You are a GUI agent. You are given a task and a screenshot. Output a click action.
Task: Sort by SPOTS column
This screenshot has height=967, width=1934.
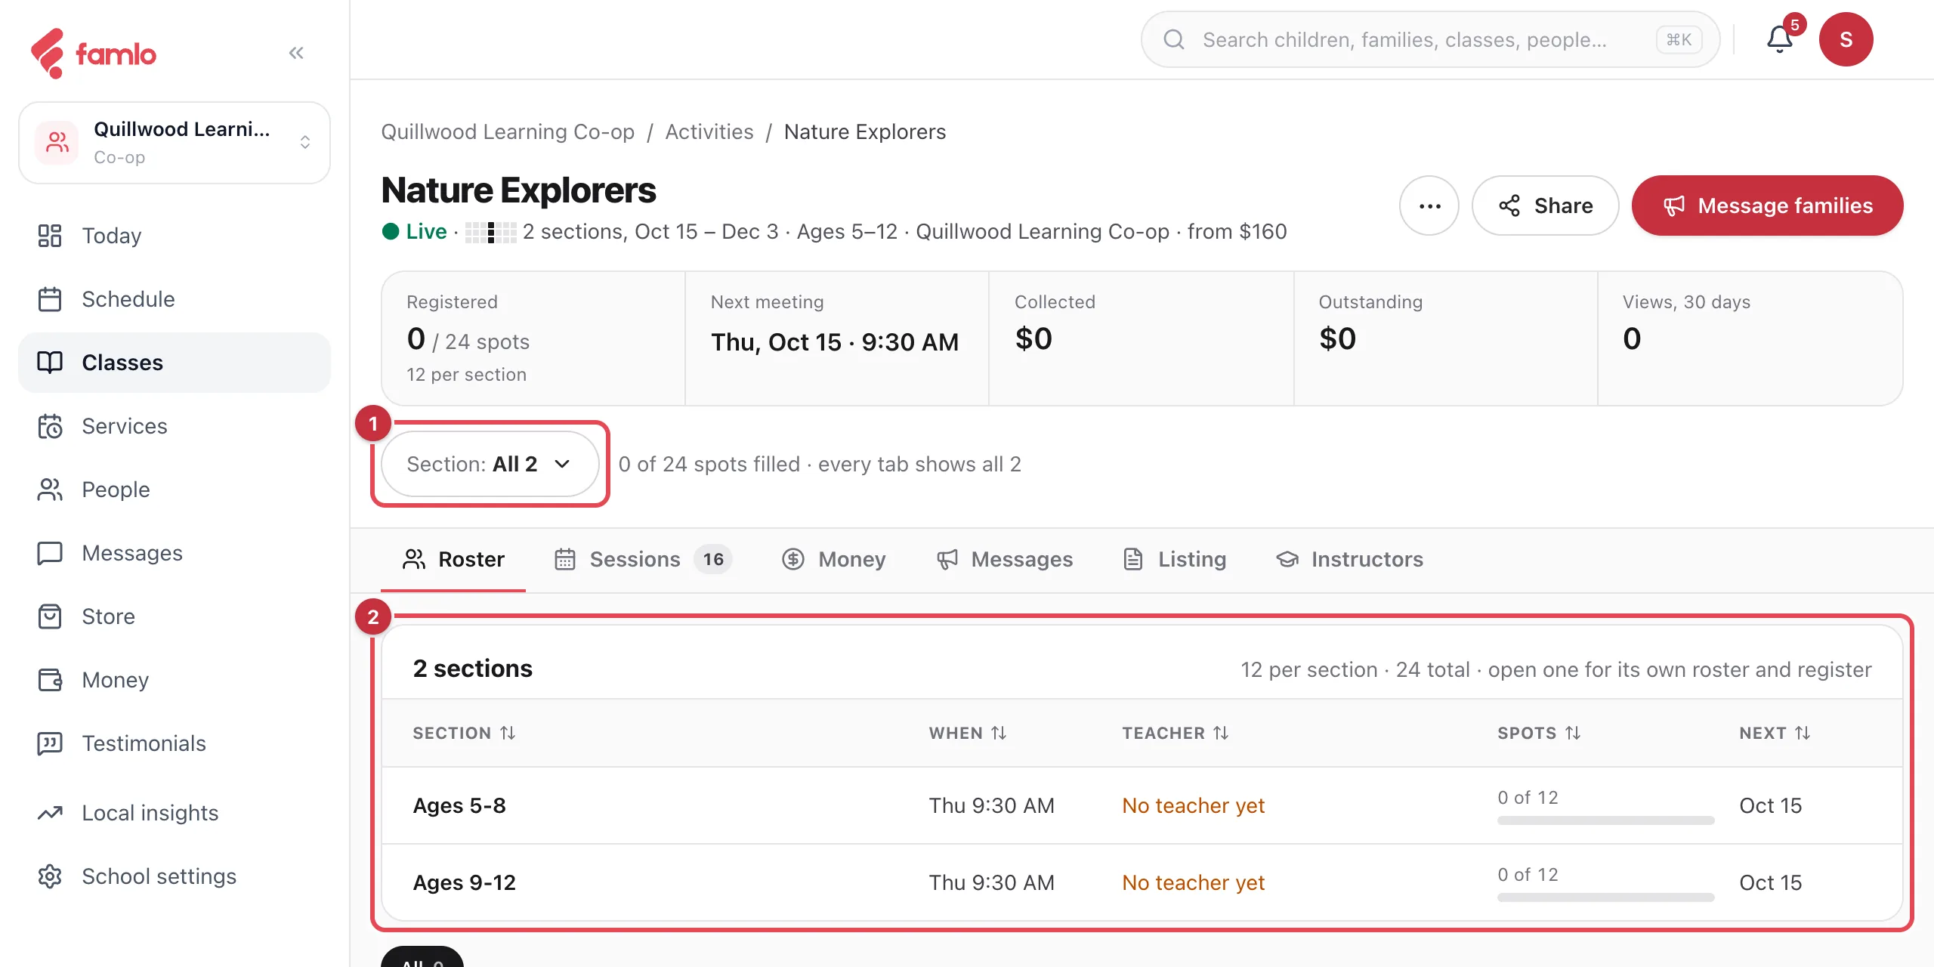(1539, 733)
